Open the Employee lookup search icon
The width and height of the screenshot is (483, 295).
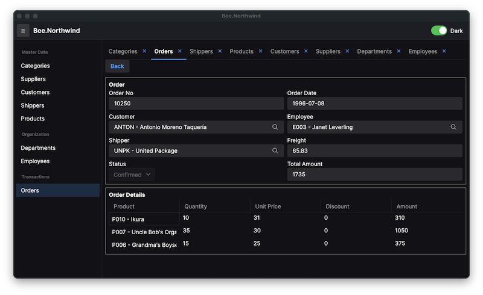453,127
